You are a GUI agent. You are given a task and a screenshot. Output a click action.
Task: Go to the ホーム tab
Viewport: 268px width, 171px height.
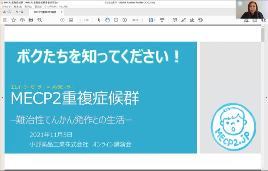pyautogui.click(x=7, y=12)
